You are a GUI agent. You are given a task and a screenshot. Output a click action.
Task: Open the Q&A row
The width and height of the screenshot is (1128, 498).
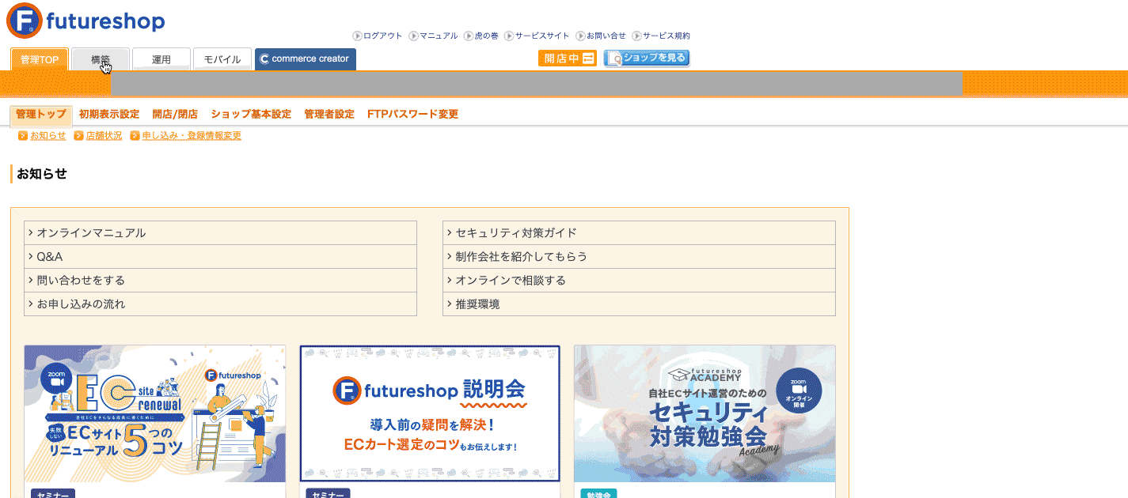(x=221, y=257)
